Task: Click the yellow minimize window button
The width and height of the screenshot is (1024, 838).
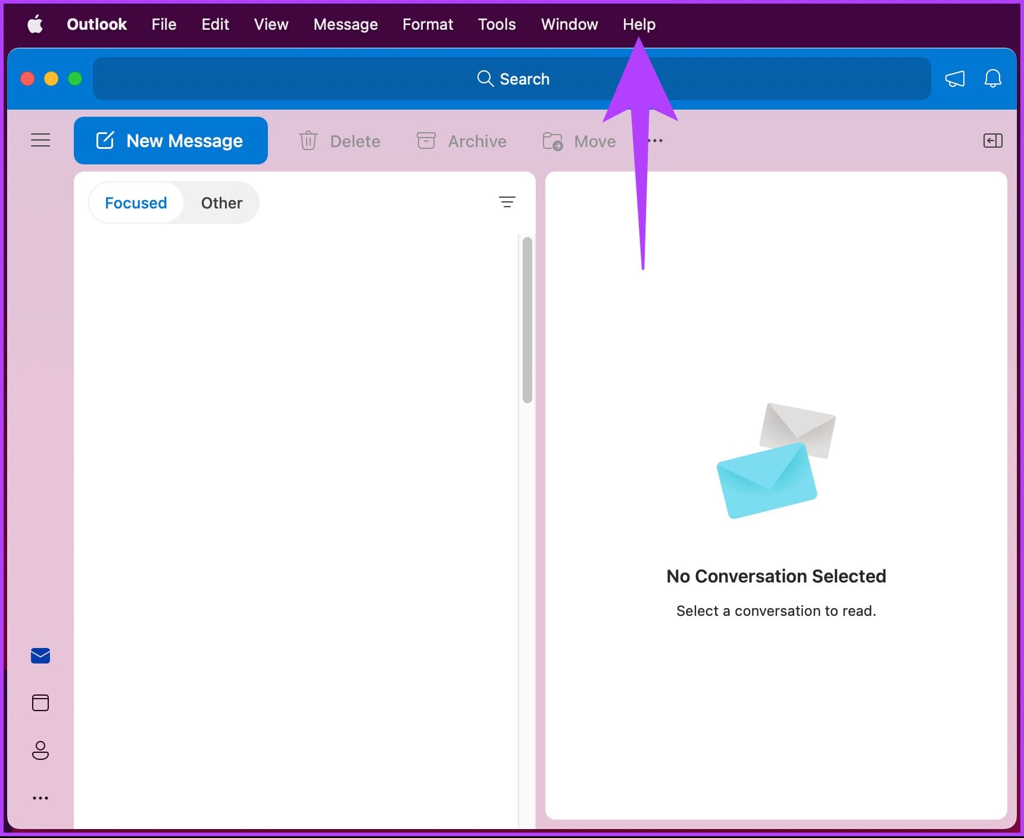Action: 51,79
